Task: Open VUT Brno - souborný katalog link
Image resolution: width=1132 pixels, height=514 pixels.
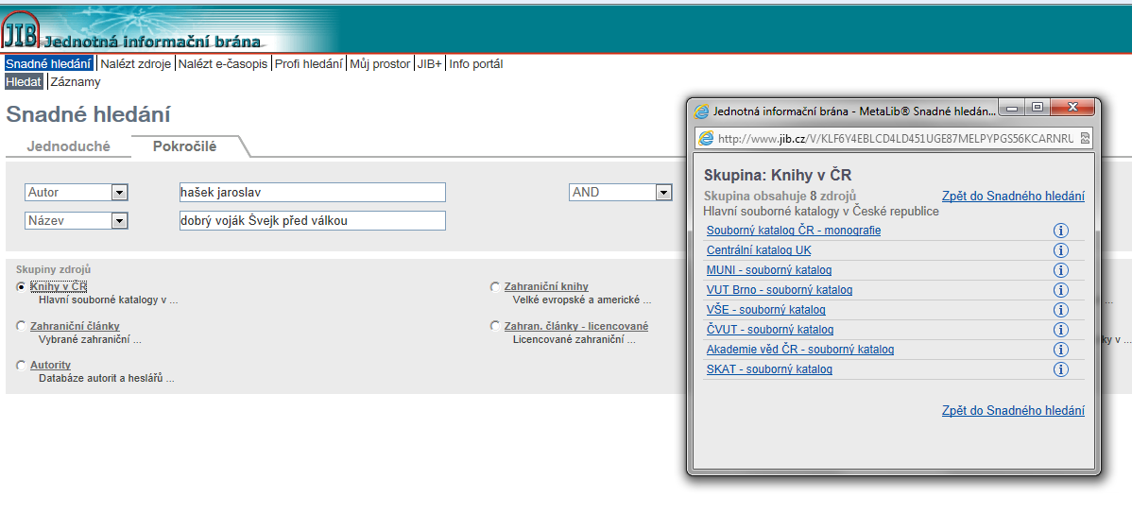Action: coord(780,290)
